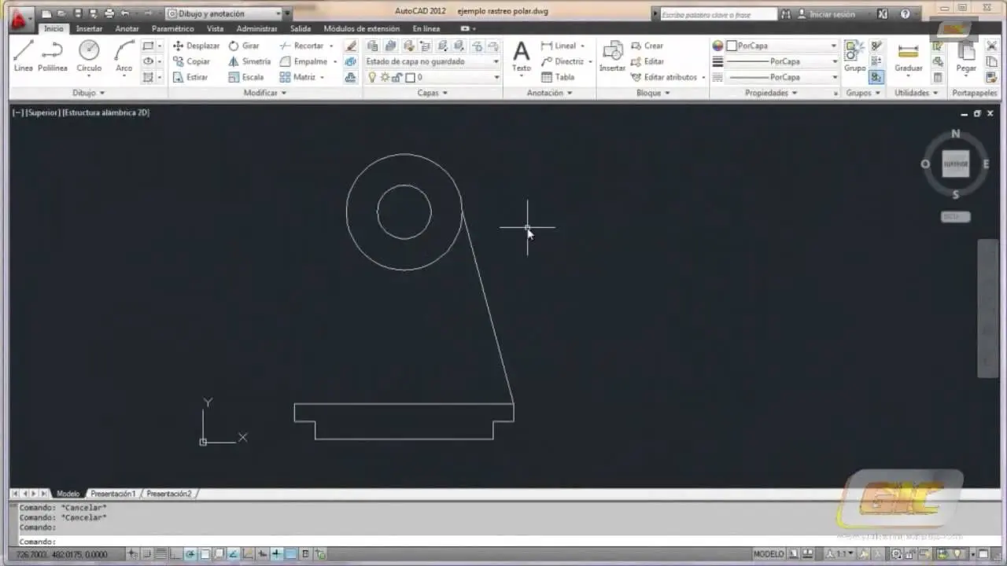The height and width of the screenshot is (566, 1007).
Task: Open the Vista ribbon tab
Action: 215,28
